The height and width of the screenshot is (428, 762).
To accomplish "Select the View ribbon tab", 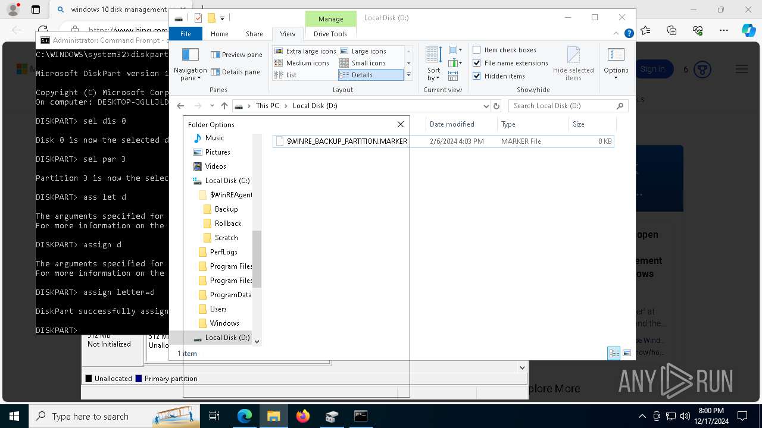I will tap(288, 34).
